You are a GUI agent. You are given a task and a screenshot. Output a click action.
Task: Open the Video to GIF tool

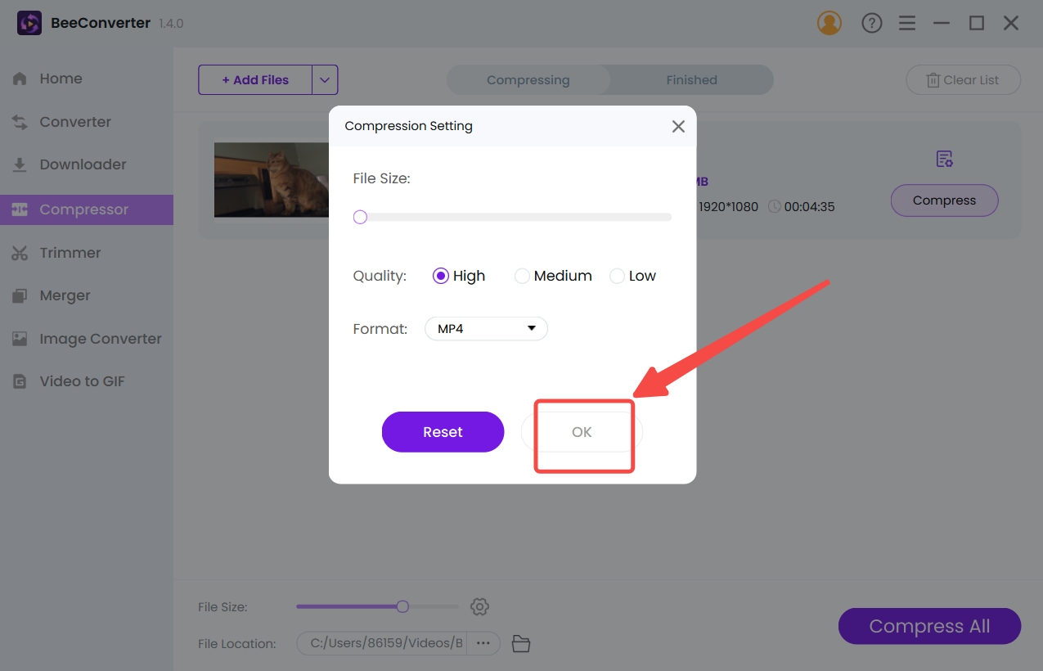tap(82, 381)
